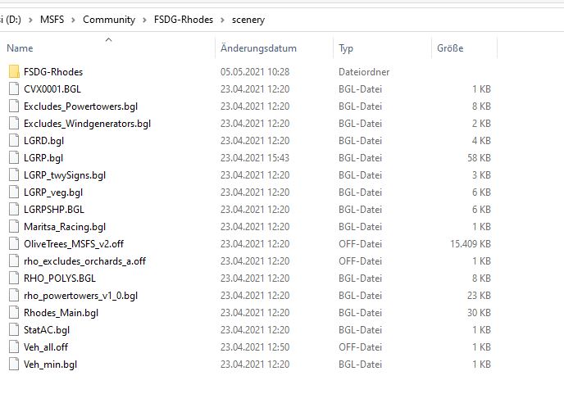Screen dimensions: 564x394
Task: Go to the Community folder in breadcrumb
Action: click(x=109, y=19)
